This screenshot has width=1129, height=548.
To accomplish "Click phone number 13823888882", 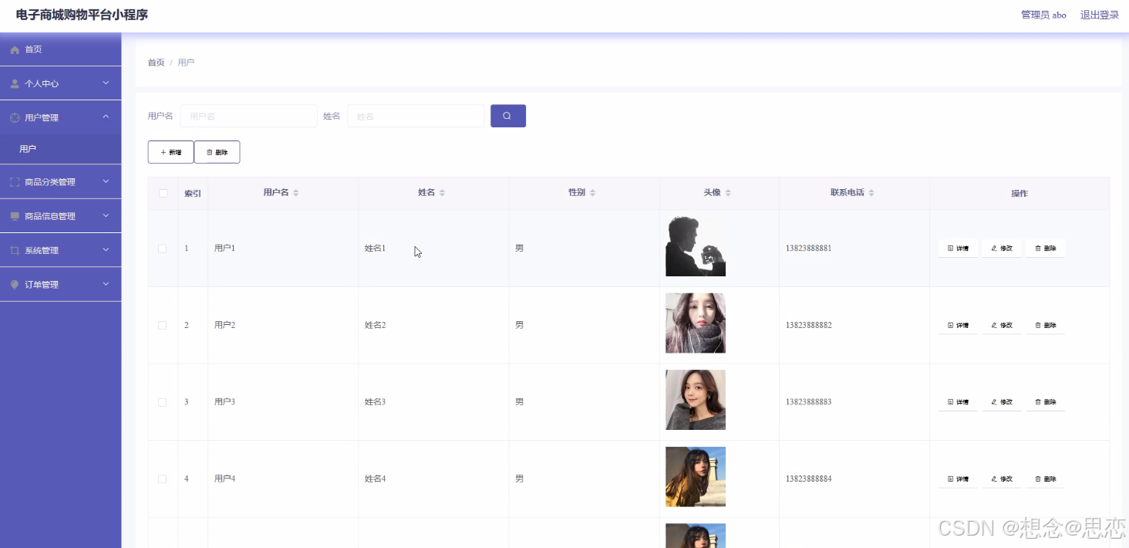I will (x=809, y=325).
